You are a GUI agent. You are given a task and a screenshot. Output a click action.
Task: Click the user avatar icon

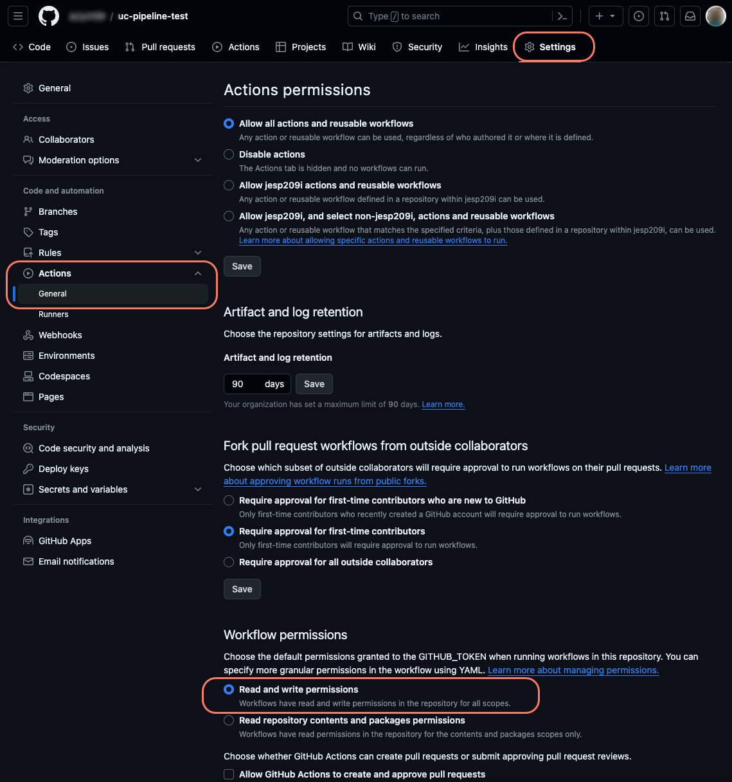(715, 16)
